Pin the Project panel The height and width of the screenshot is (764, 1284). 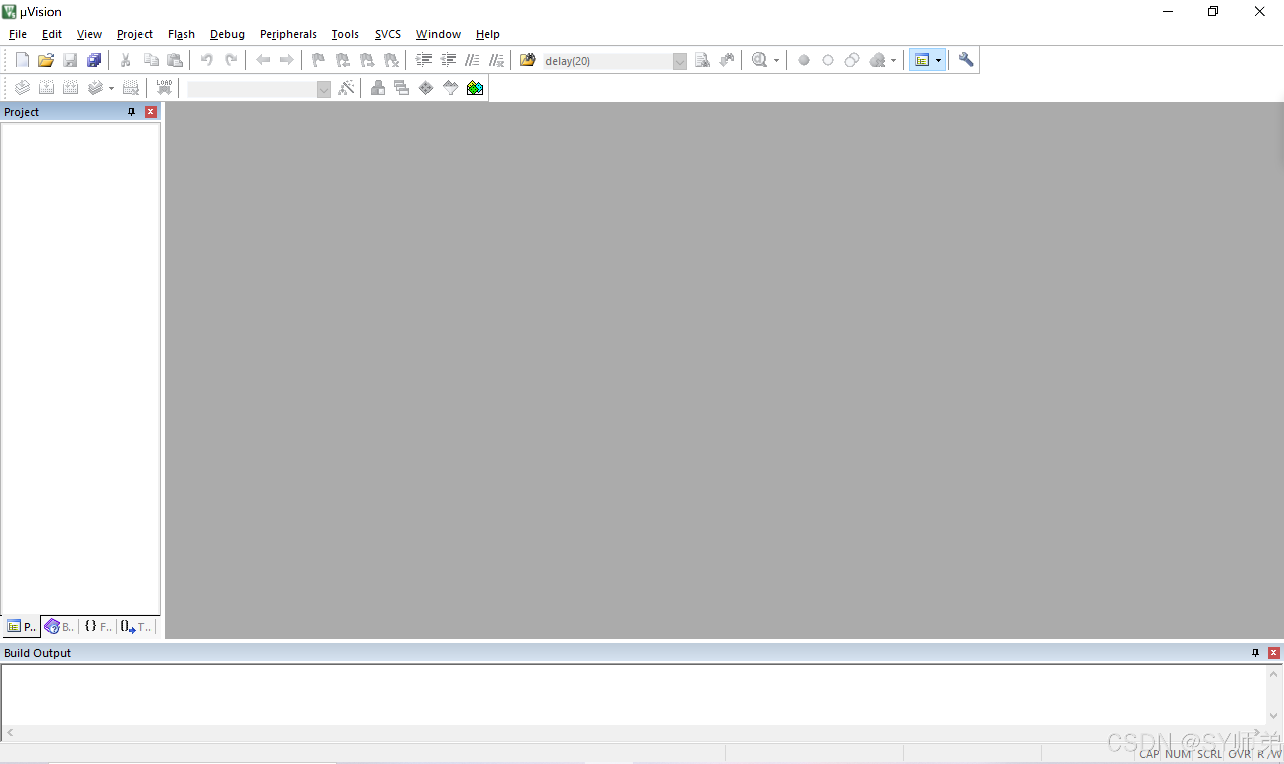pos(132,112)
